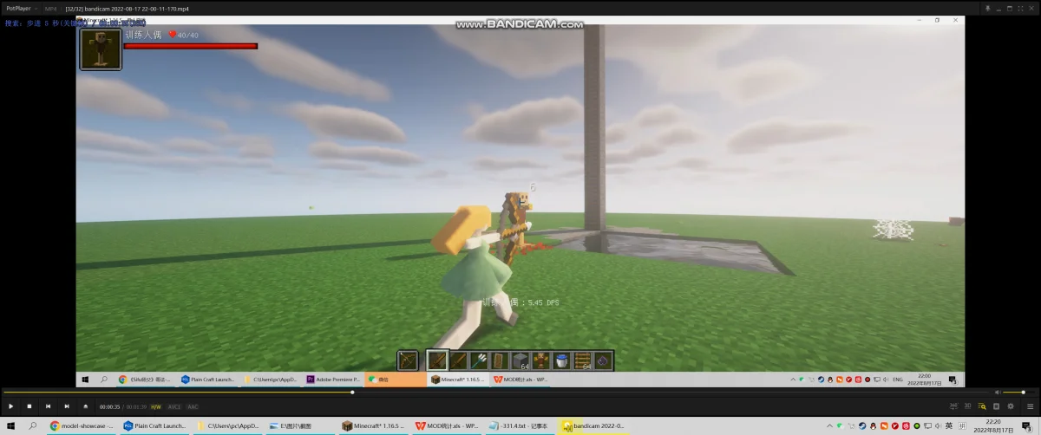Screen dimensions: 1041x435
Task: Select bookshelf hotbar slot in video
Action: pyautogui.click(x=582, y=360)
